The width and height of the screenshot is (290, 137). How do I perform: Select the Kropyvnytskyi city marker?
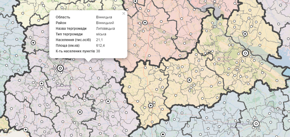pyautogui.click(x=256, y=123)
